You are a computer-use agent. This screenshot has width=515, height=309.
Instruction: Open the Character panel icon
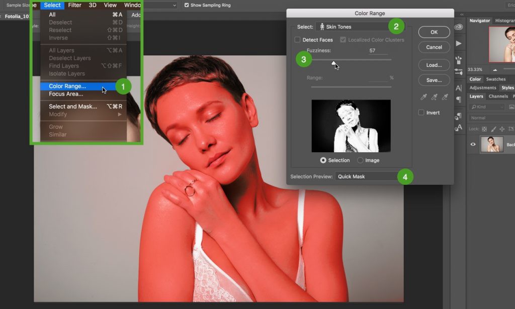459,88
